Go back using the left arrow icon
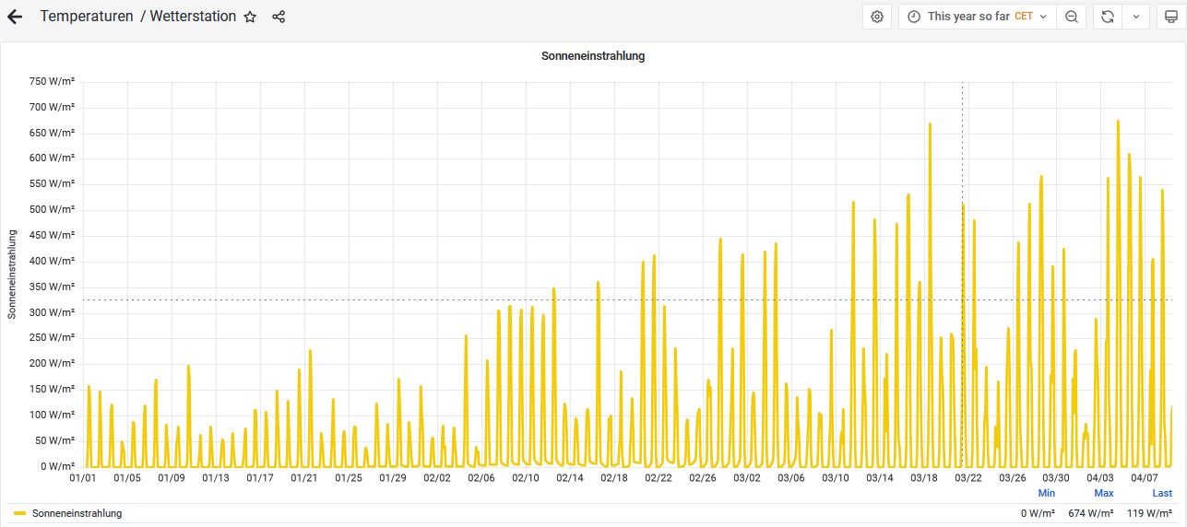Viewport: 1187px width, 527px height. tap(15, 17)
